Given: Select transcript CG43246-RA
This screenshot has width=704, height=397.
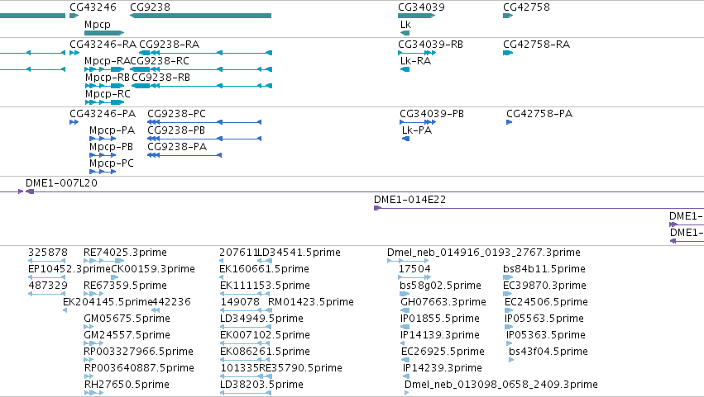Looking at the screenshot, I should [103, 45].
